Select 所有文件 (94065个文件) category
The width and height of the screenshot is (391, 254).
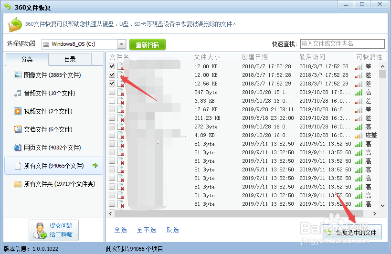click(53, 166)
